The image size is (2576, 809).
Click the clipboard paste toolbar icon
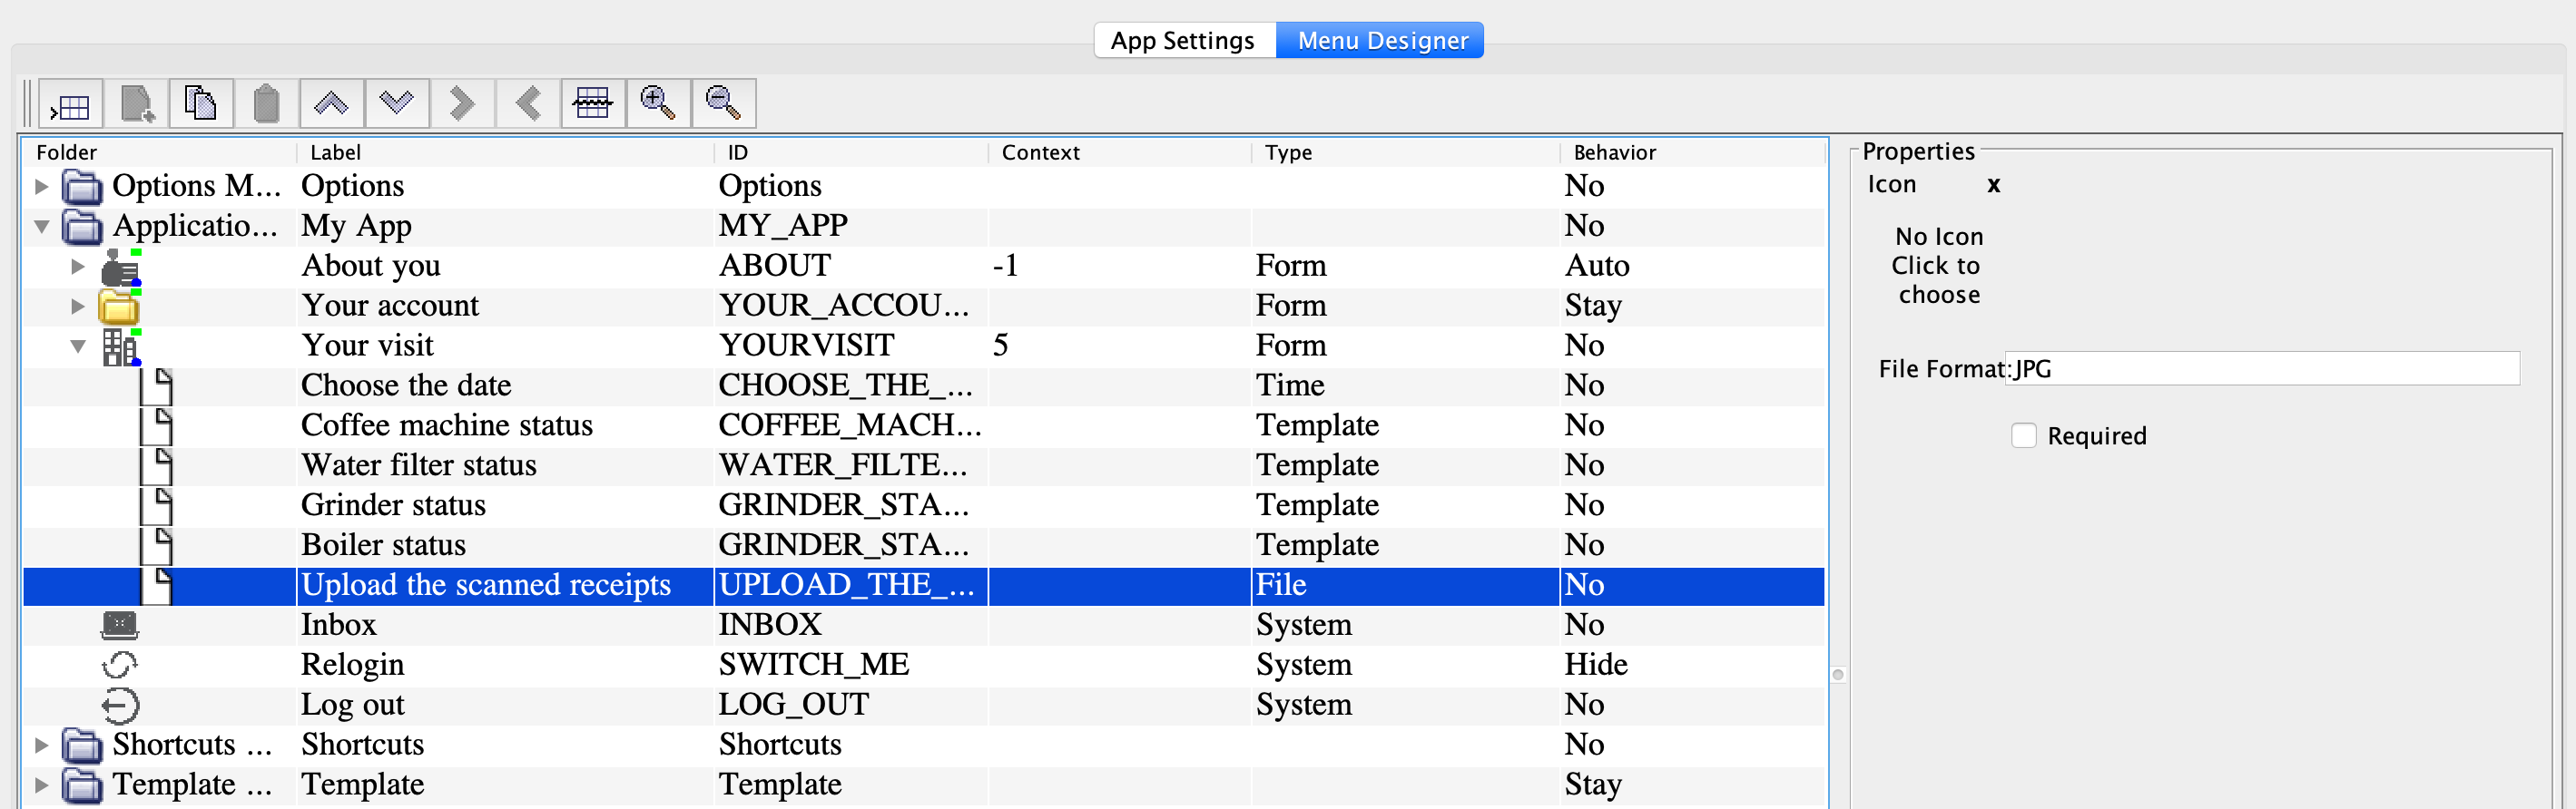pyautogui.click(x=266, y=104)
